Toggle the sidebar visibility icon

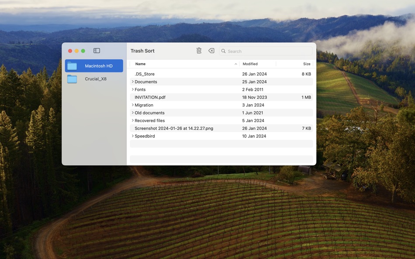coord(96,50)
